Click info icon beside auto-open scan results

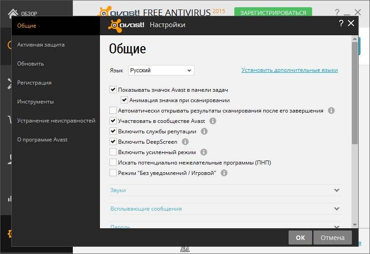pos(331,111)
